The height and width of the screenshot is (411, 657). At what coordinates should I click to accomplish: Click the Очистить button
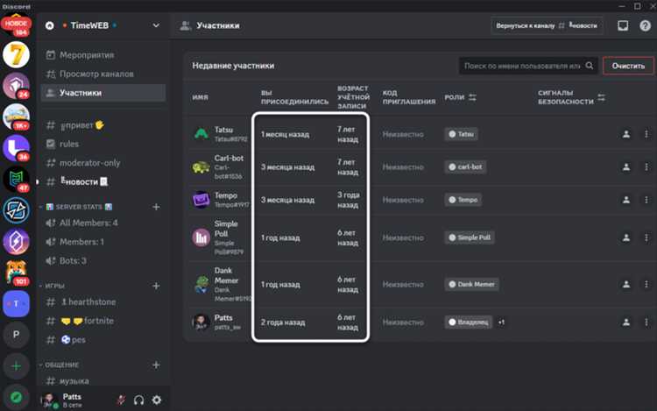tap(628, 66)
